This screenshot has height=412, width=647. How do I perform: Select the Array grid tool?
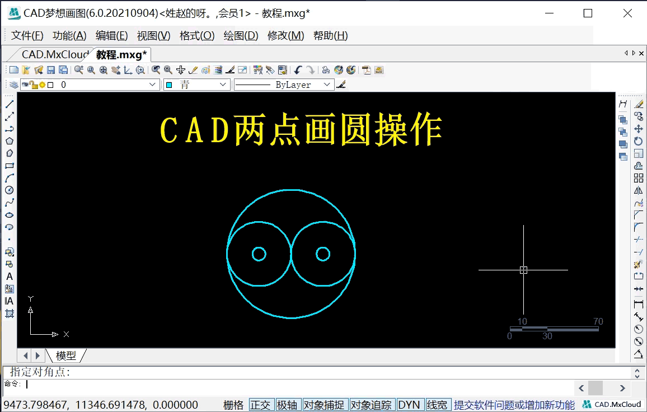(639, 179)
